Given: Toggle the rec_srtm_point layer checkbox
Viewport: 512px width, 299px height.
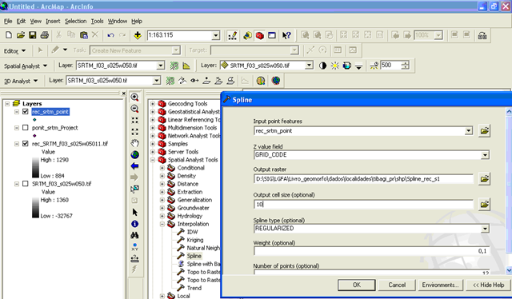Looking at the screenshot, I should 25,112.
